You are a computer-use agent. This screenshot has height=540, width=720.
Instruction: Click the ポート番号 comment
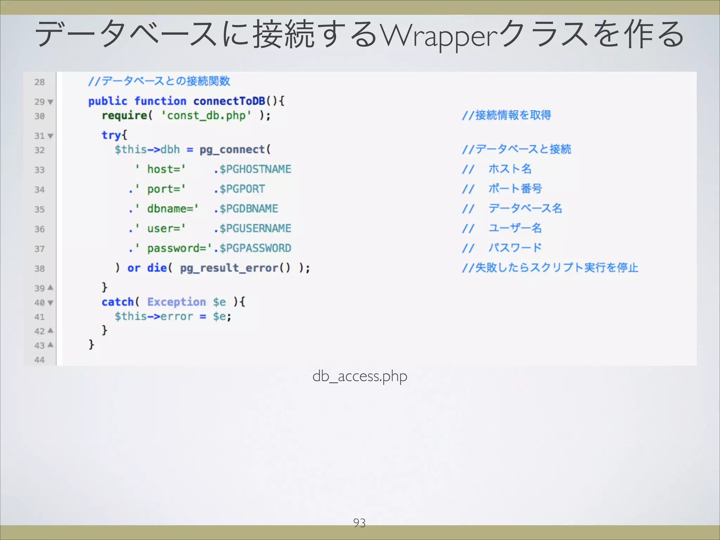click(x=515, y=189)
